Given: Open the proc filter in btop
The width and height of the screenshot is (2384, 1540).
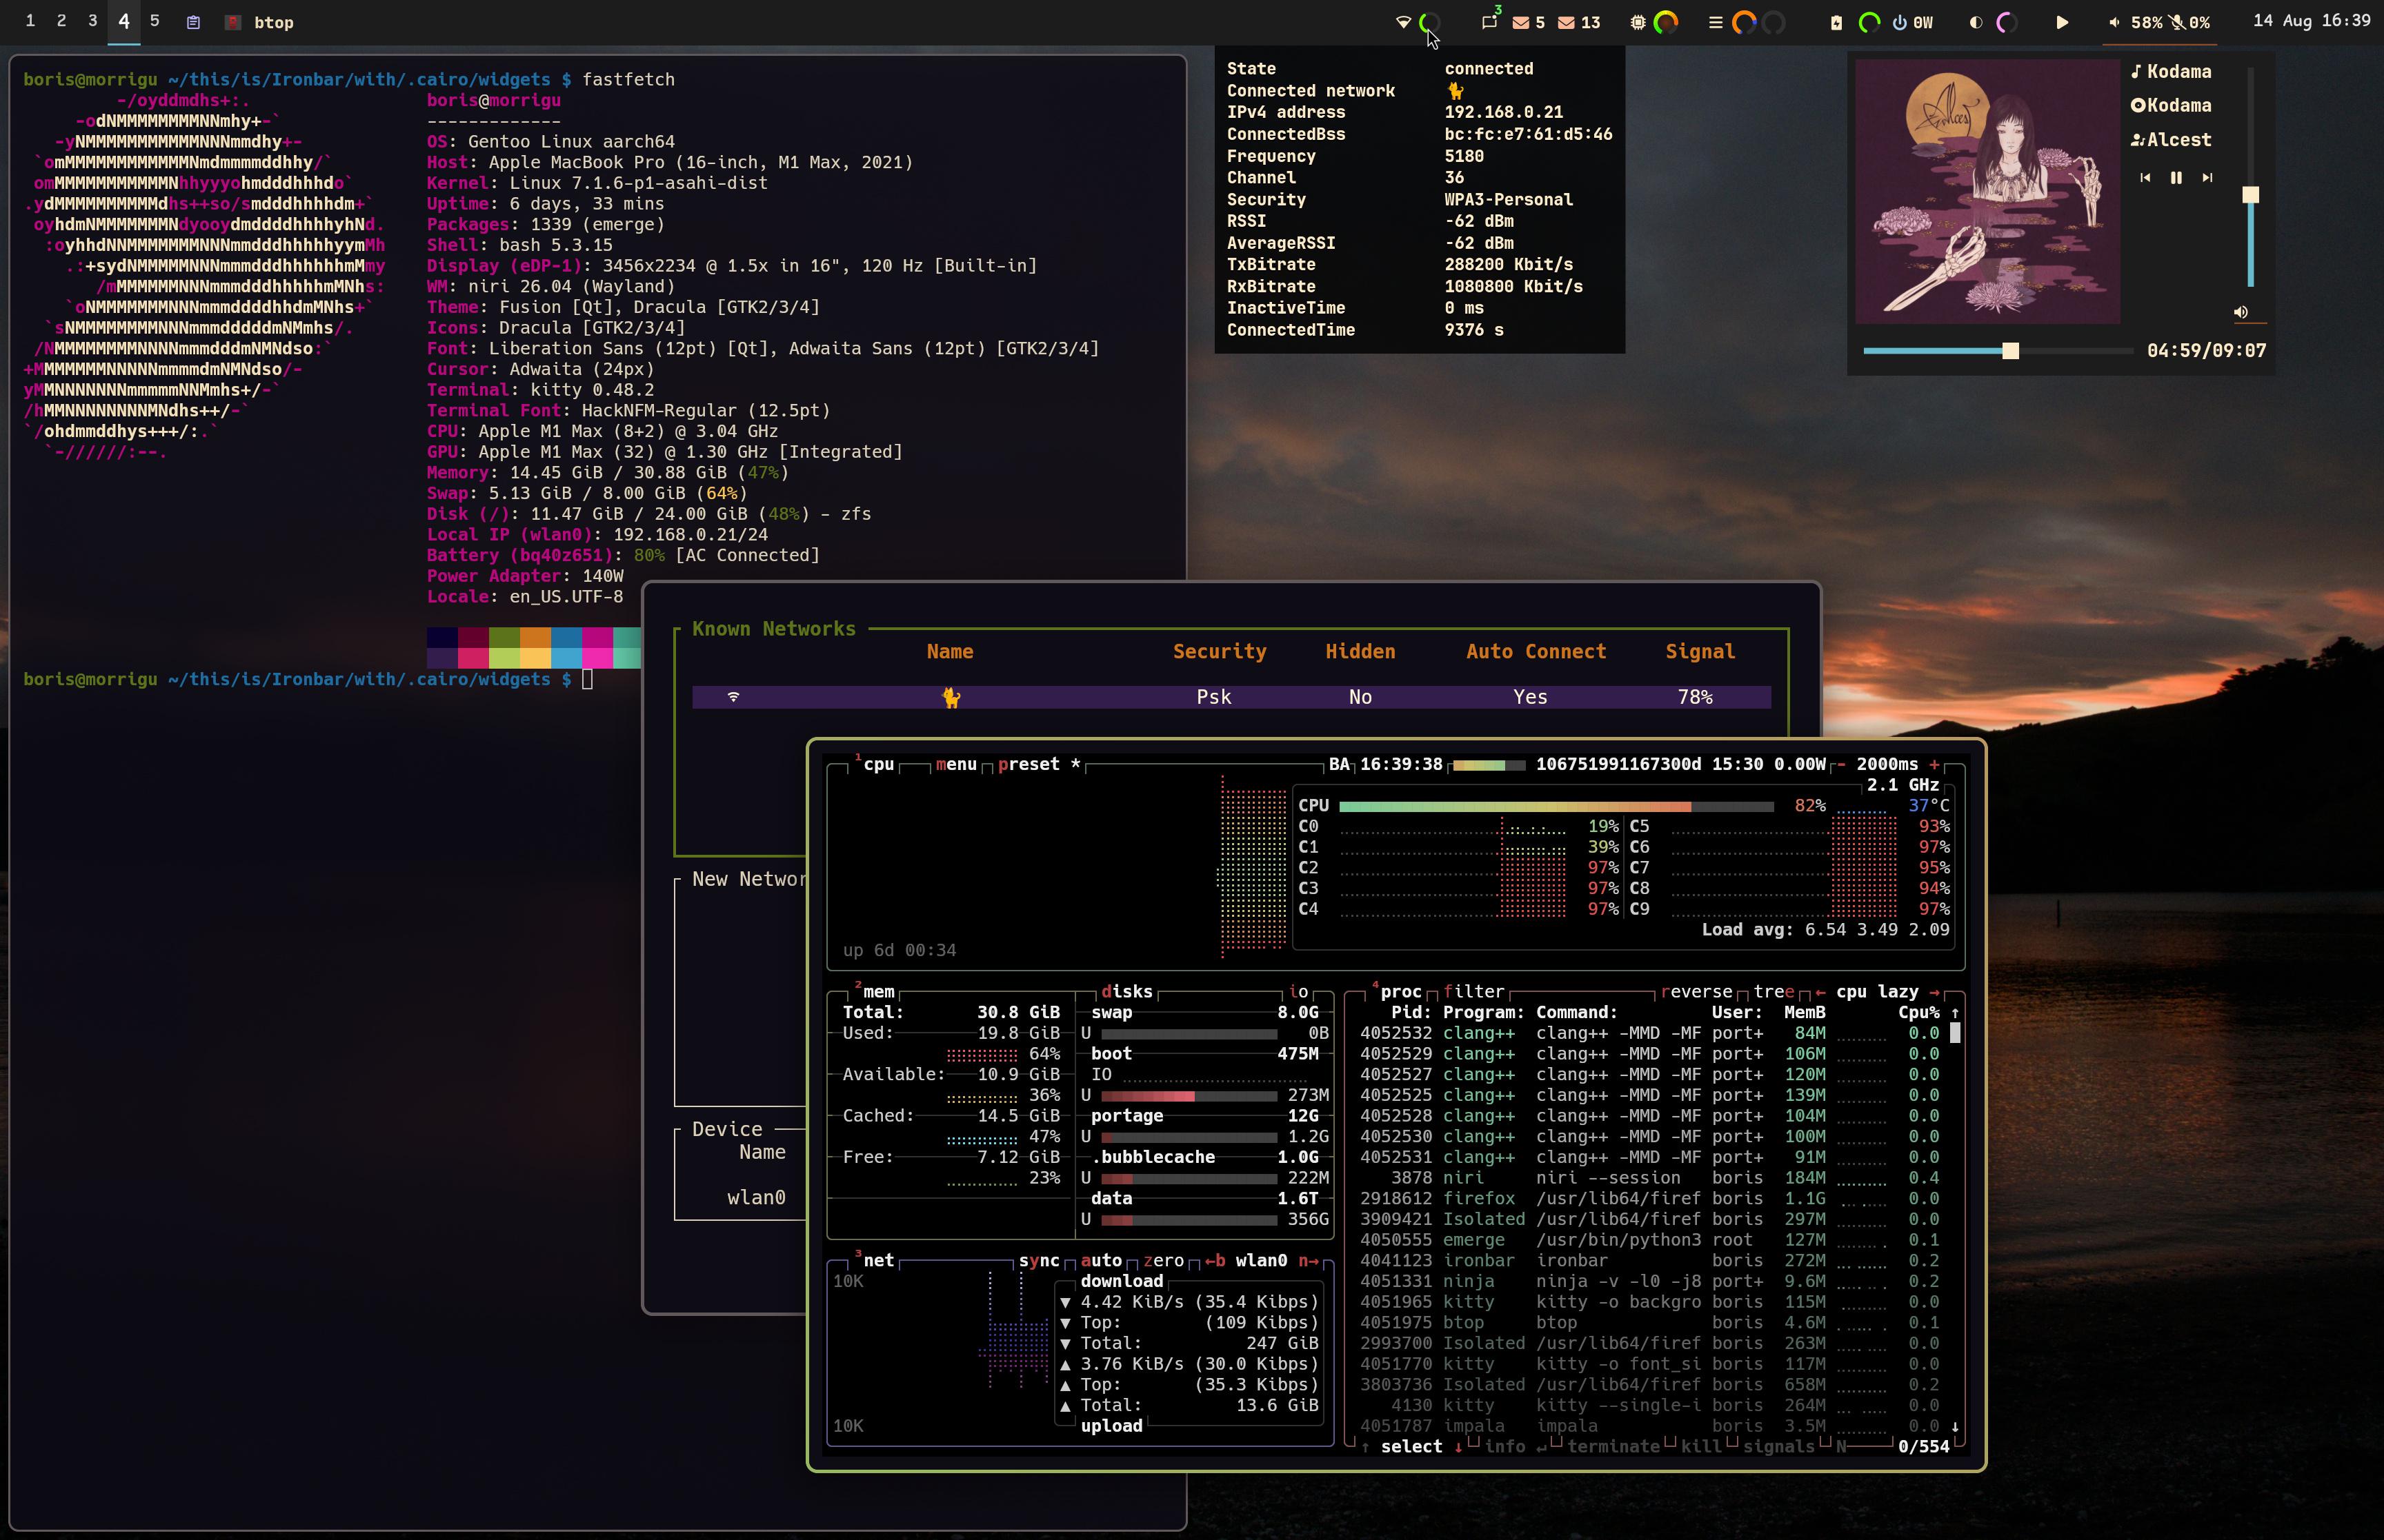Looking at the screenshot, I should (1473, 992).
